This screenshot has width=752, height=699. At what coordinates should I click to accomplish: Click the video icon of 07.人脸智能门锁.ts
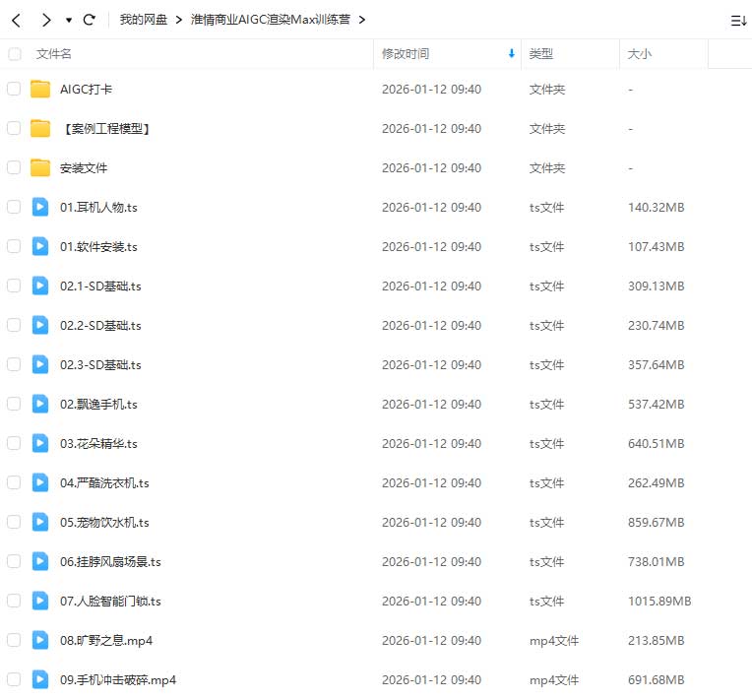(40, 601)
